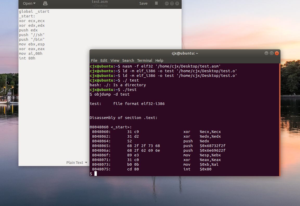This screenshot has width=300, height=206.
Task: Click the '08048060 <_start>:' label in terminal
Action: [x=111, y=127]
